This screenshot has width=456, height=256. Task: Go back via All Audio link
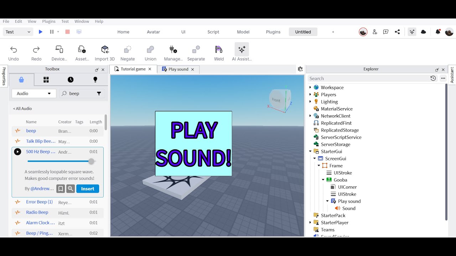(x=22, y=108)
